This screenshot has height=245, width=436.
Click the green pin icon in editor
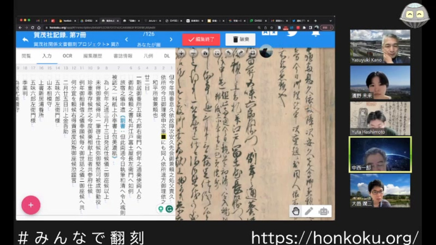point(161,209)
